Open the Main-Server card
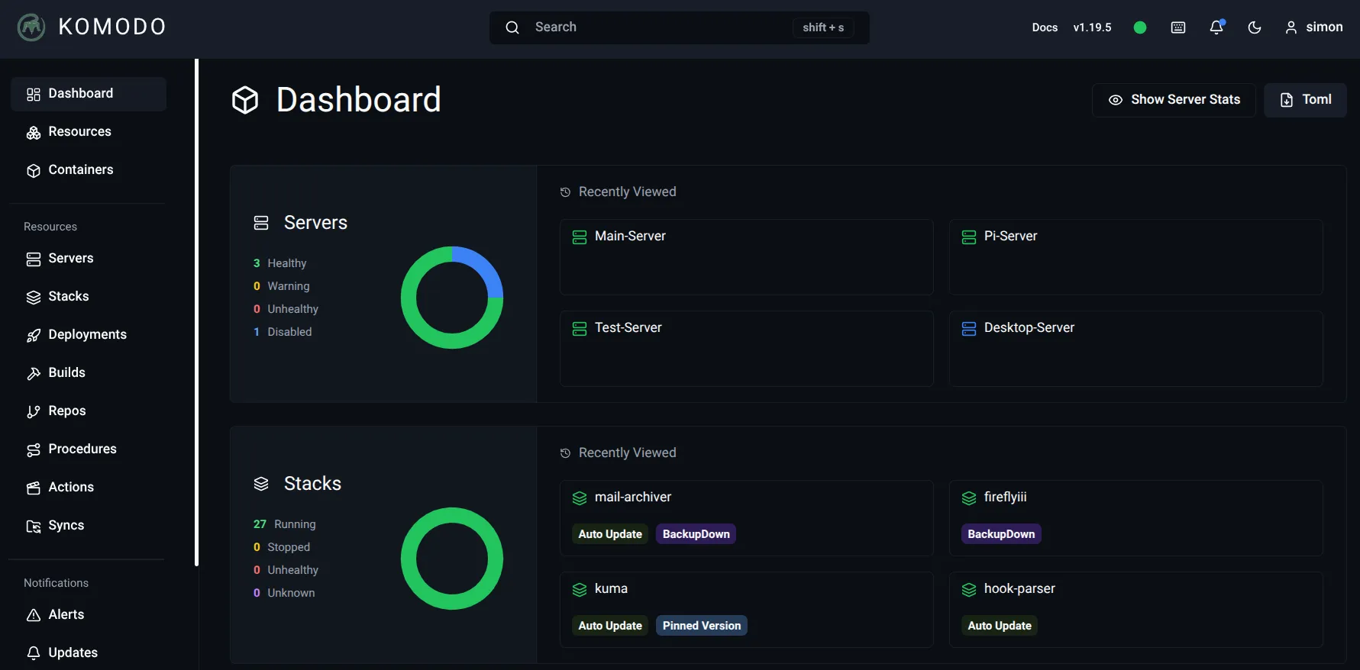 746,257
